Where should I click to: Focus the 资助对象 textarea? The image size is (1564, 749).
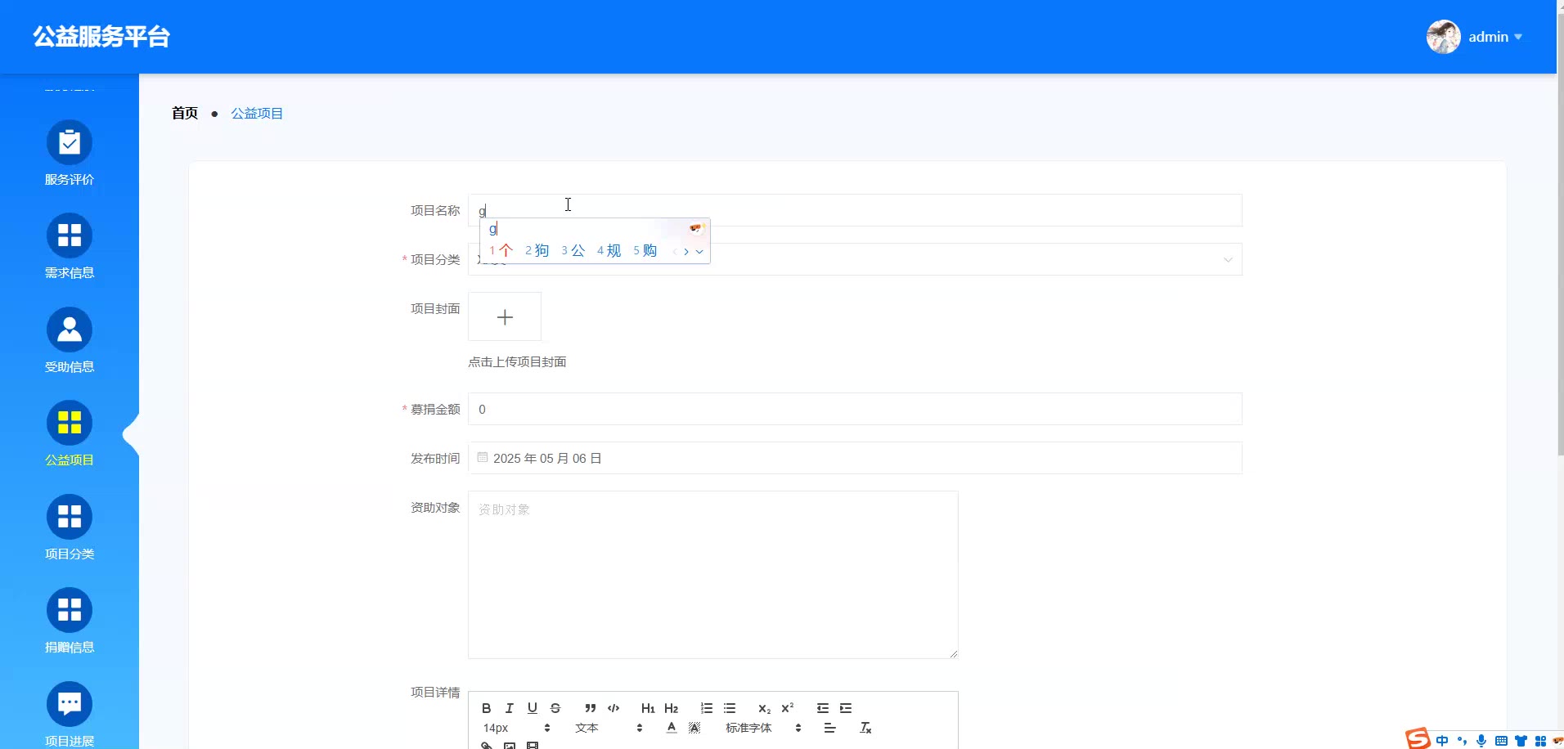(x=712, y=575)
